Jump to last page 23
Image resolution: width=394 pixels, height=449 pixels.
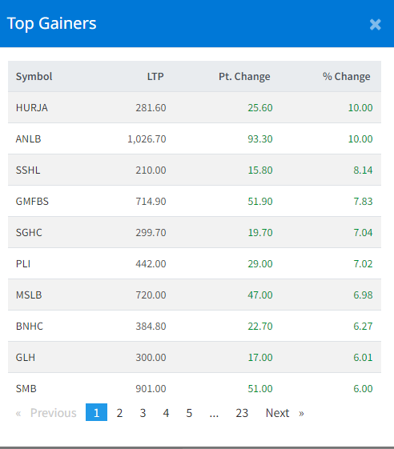[x=242, y=413]
